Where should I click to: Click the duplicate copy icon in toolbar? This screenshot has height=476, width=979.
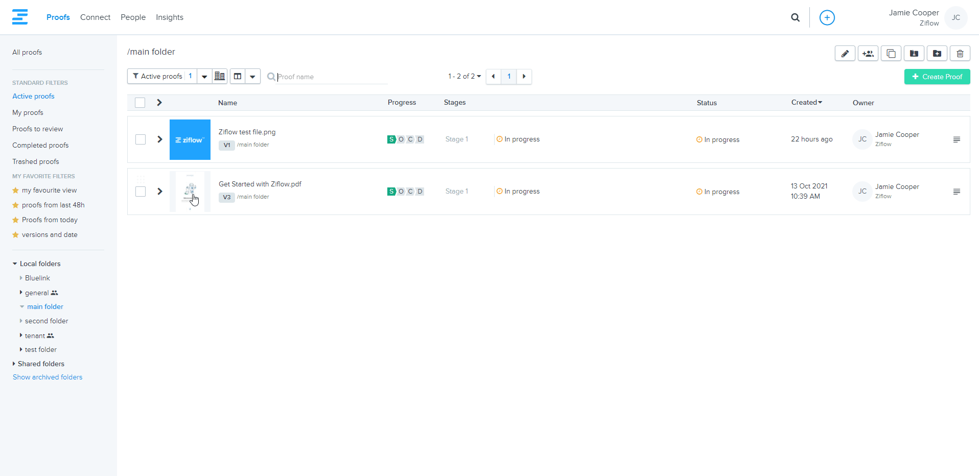click(891, 54)
